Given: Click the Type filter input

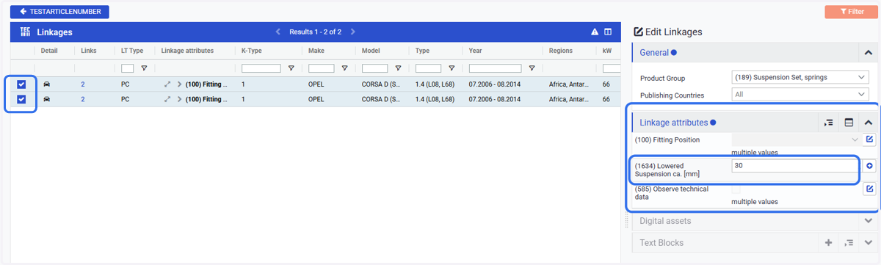Looking at the screenshot, I should point(429,68).
